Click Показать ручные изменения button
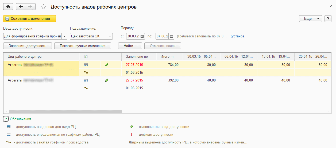This screenshot has width=336, height=148. click(x=83, y=46)
